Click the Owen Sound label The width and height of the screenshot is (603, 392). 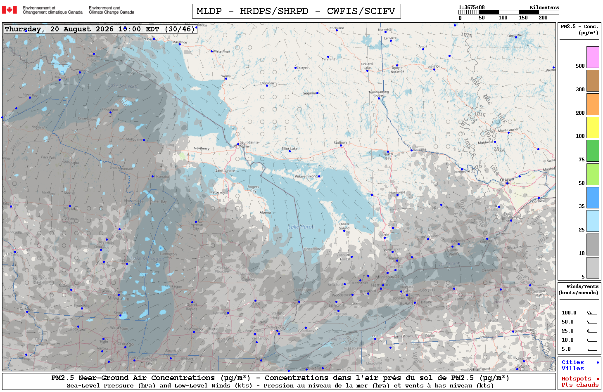click(x=344, y=226)
